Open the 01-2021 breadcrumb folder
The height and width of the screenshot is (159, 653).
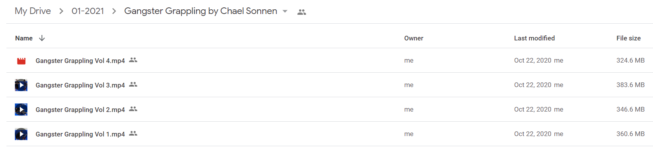(88, 11)
